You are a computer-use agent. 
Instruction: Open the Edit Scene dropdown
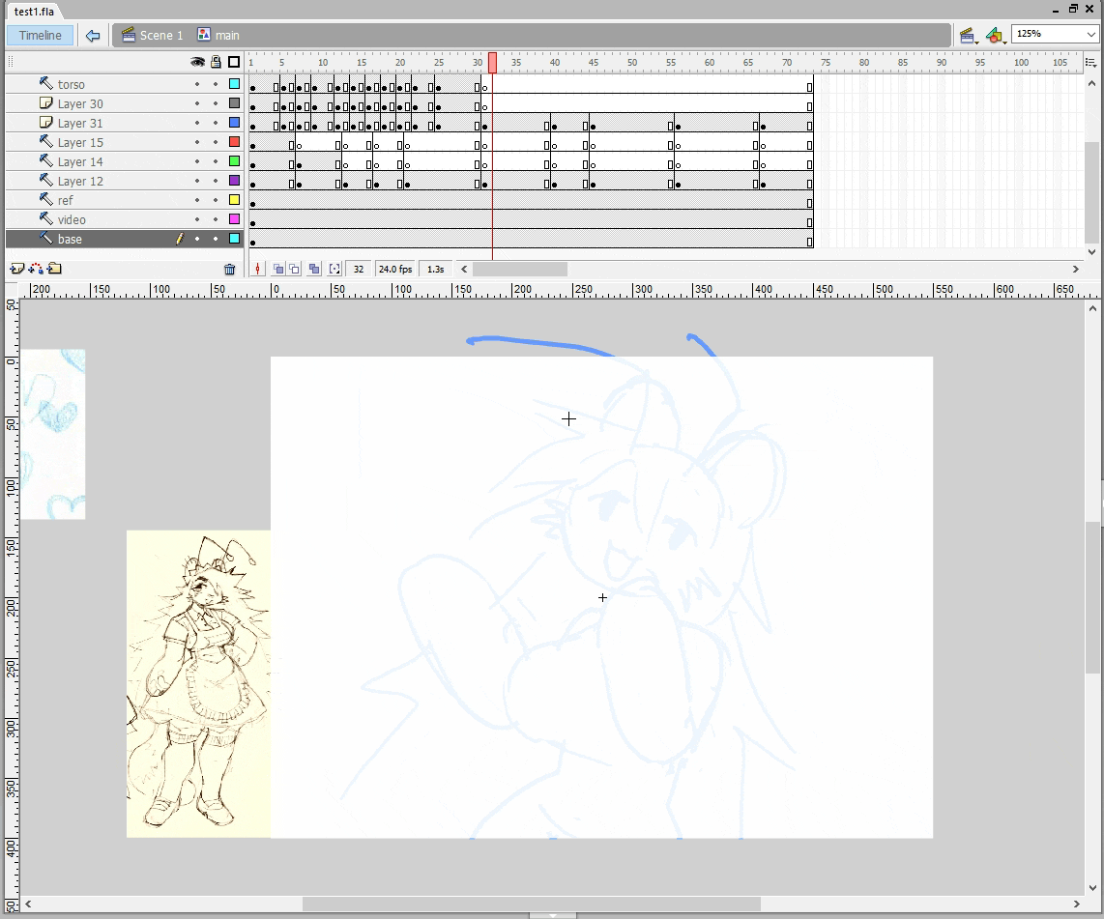pos(968,36)
